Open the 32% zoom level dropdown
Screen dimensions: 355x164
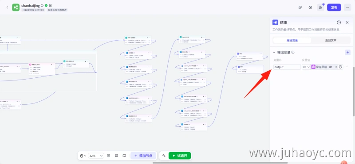(x=96, y=156)
